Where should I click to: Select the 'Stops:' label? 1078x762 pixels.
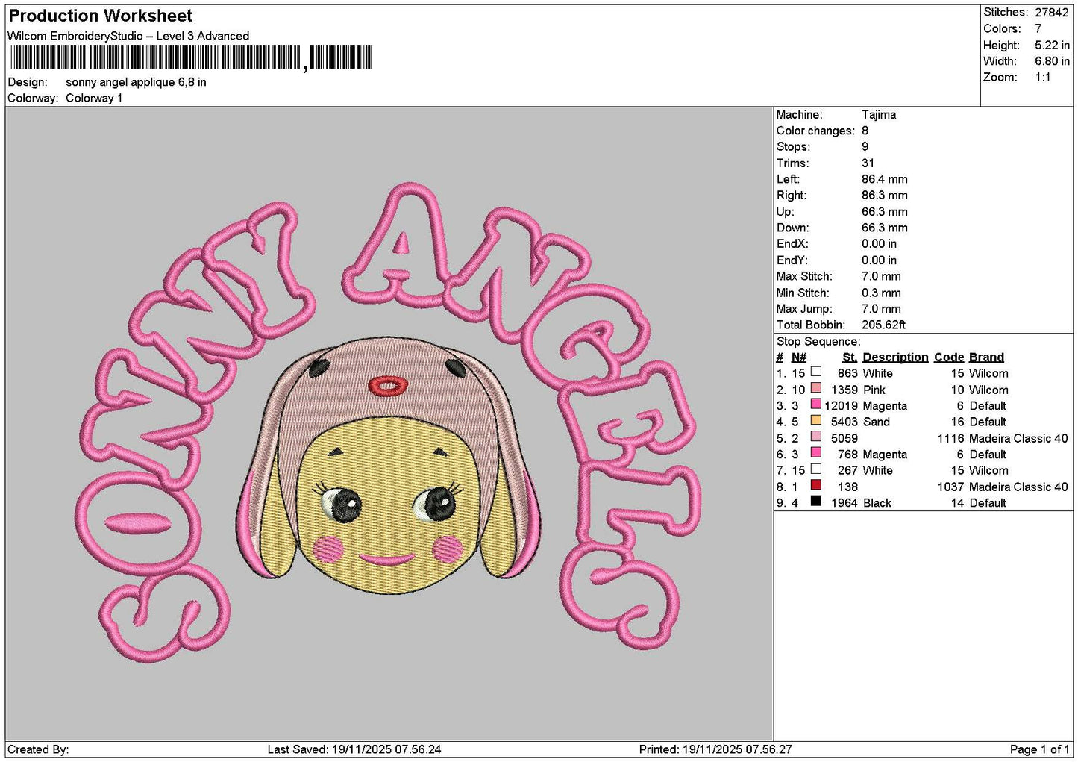[793, 147]
